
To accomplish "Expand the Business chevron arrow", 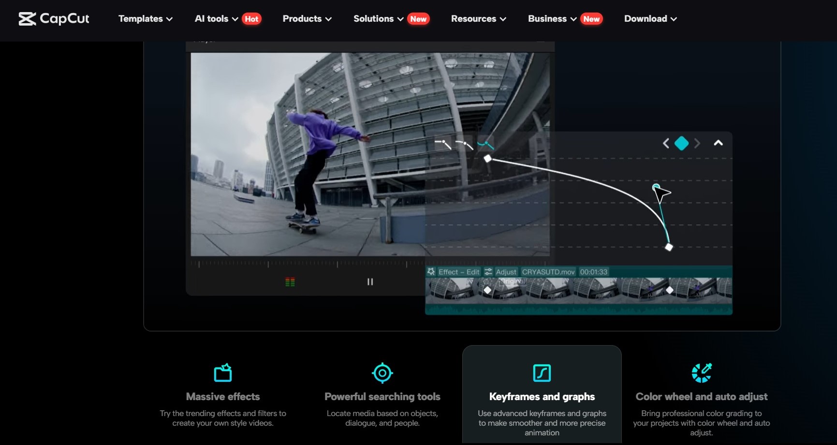I will pyautogui.click(x=573, y=19).
